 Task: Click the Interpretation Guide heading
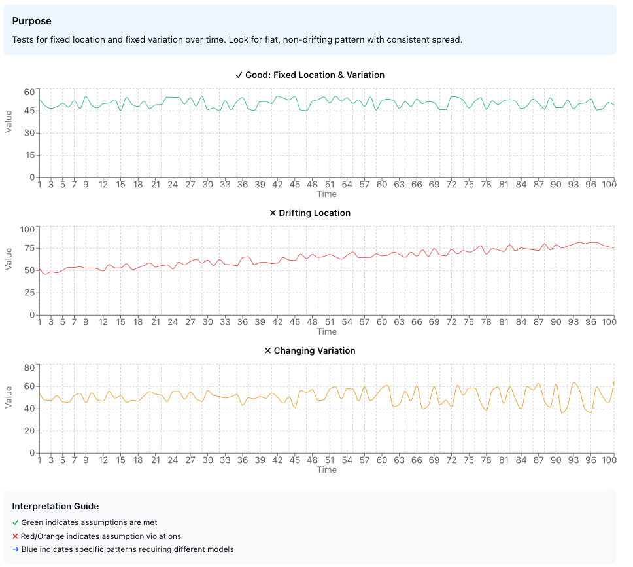(x=57, y=506)
